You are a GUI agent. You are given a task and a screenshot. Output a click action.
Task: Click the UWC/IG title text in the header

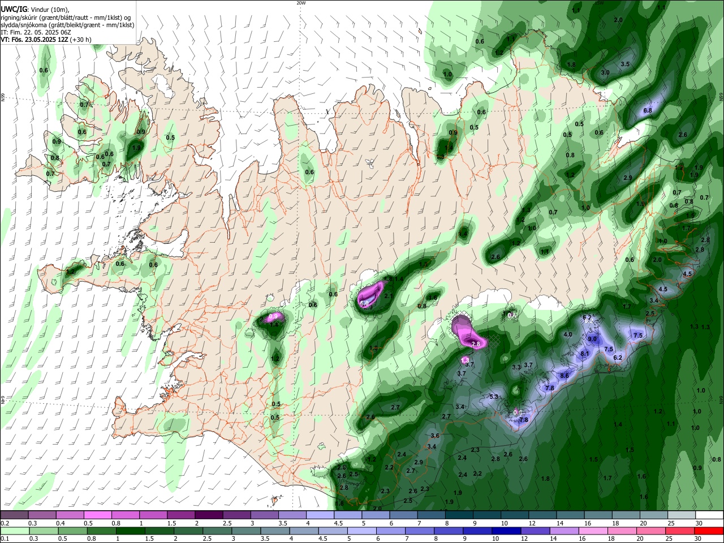point(14,10)
